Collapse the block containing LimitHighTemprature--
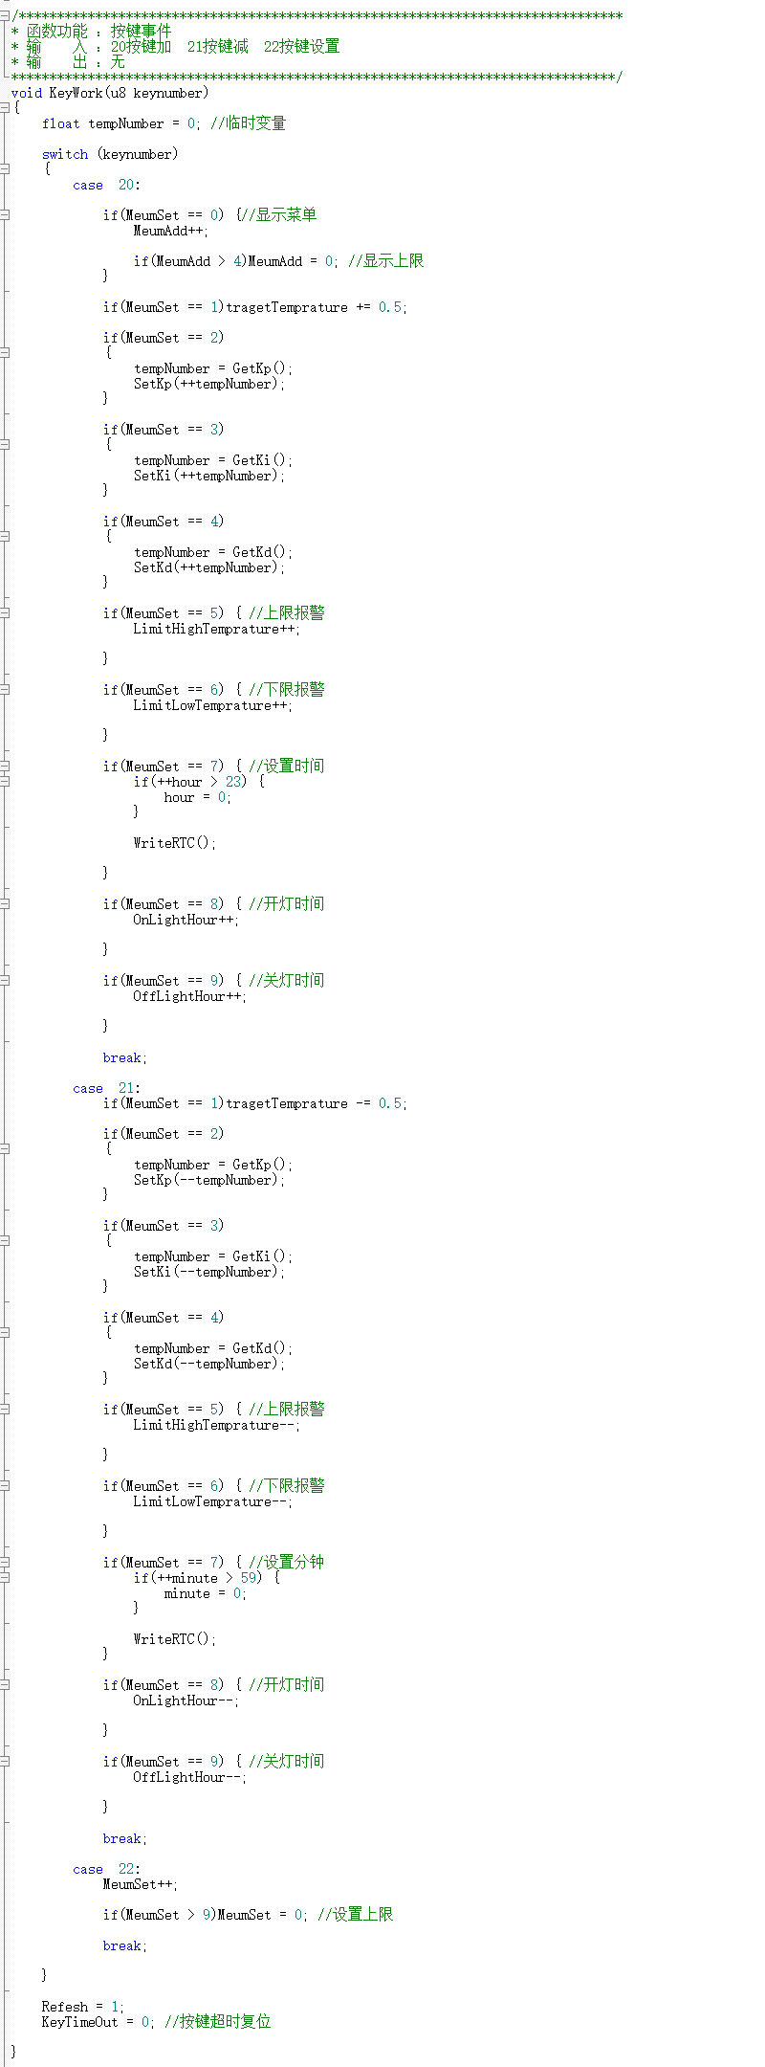 point(5,1410)
